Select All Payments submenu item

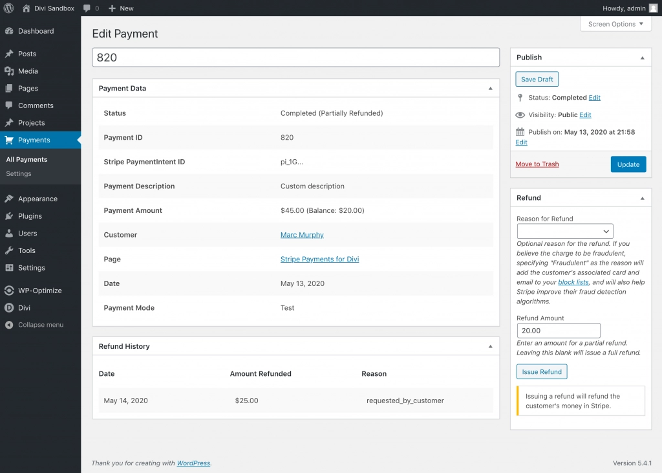(27, 159)
